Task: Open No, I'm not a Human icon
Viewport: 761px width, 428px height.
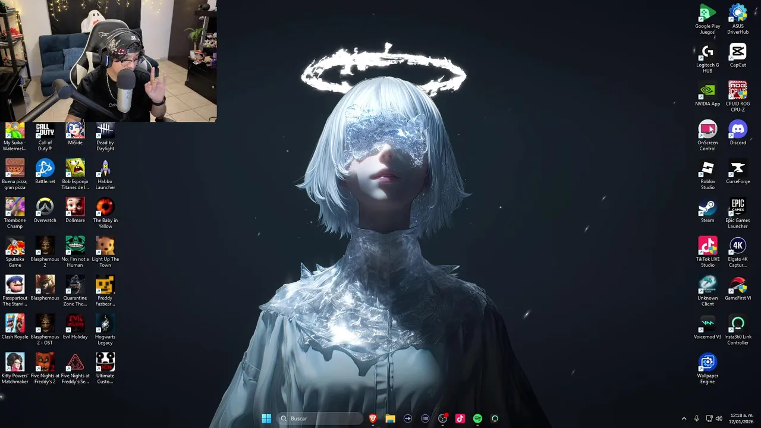Action: [75, 253]
